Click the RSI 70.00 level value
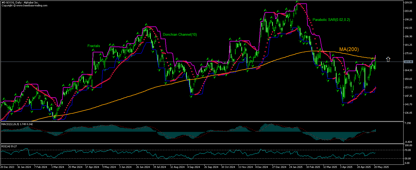 pyautogui.click(x=408, y=150)
